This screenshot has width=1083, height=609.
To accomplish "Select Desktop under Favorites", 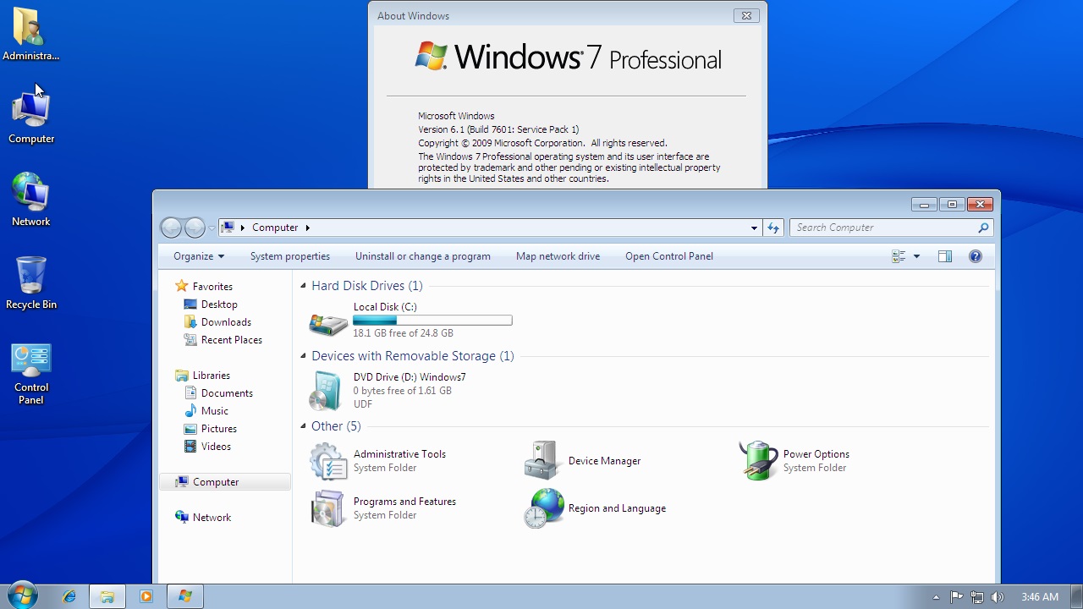I will click(219, 304).
